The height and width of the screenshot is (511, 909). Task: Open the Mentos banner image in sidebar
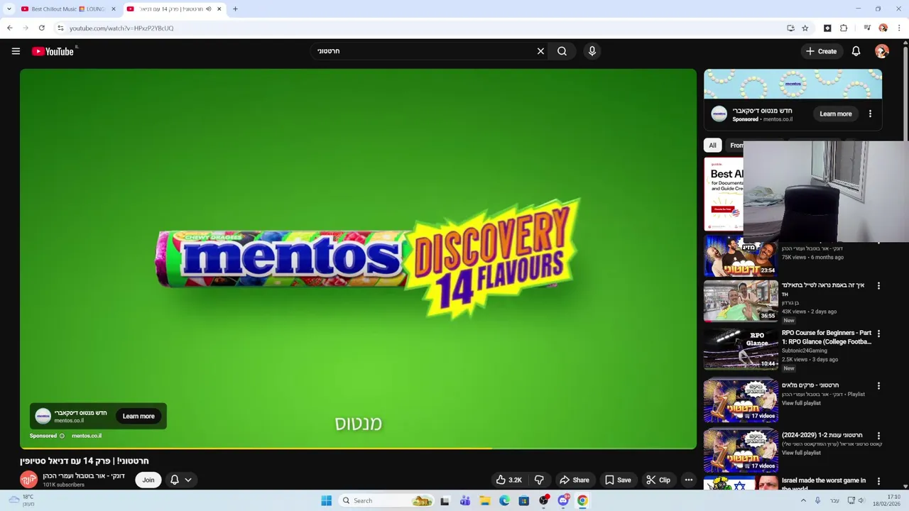(x=793, y=84)
